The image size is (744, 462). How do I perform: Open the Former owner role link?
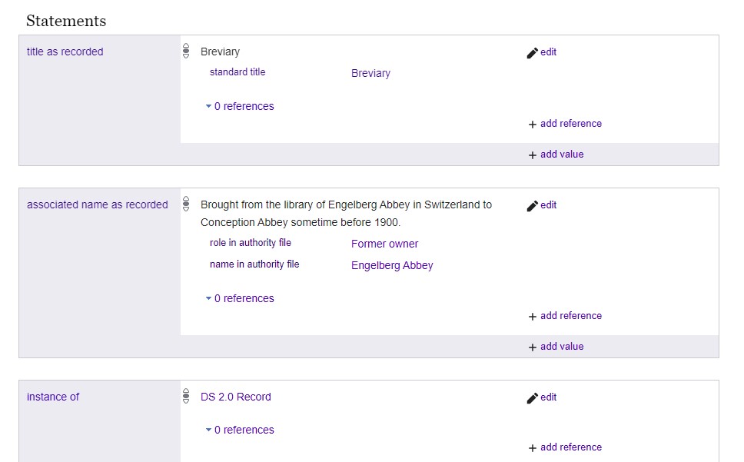(385, 244)
